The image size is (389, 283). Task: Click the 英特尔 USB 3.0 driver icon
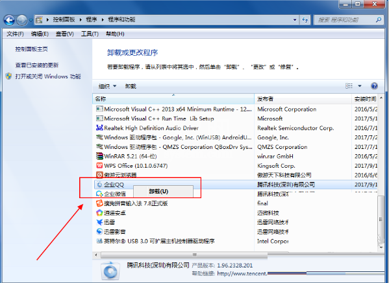99,241
